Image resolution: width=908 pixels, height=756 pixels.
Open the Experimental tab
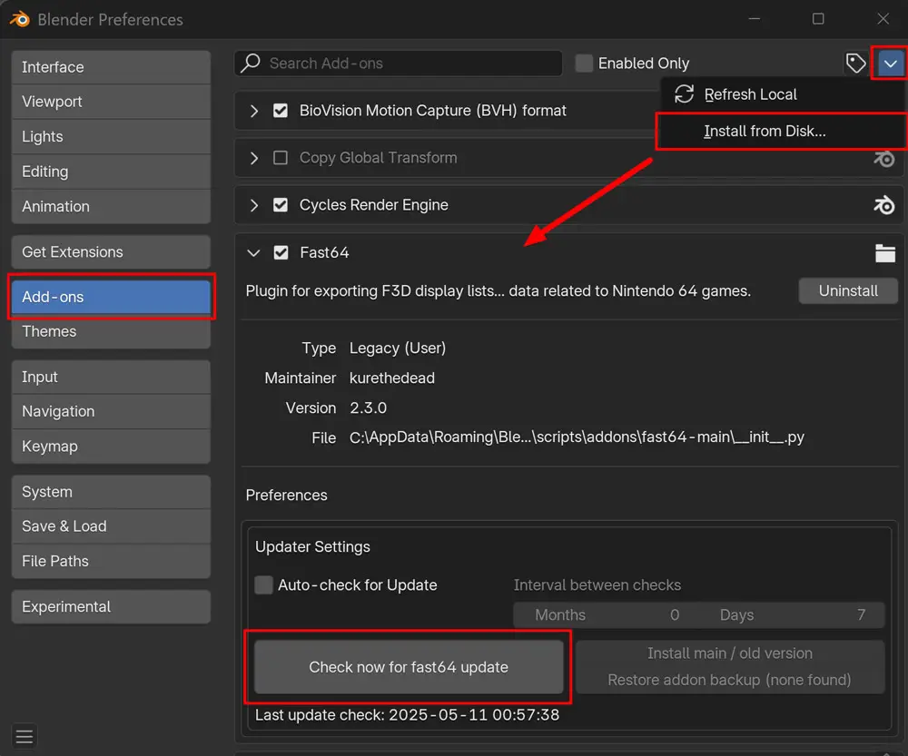point(111,606)
